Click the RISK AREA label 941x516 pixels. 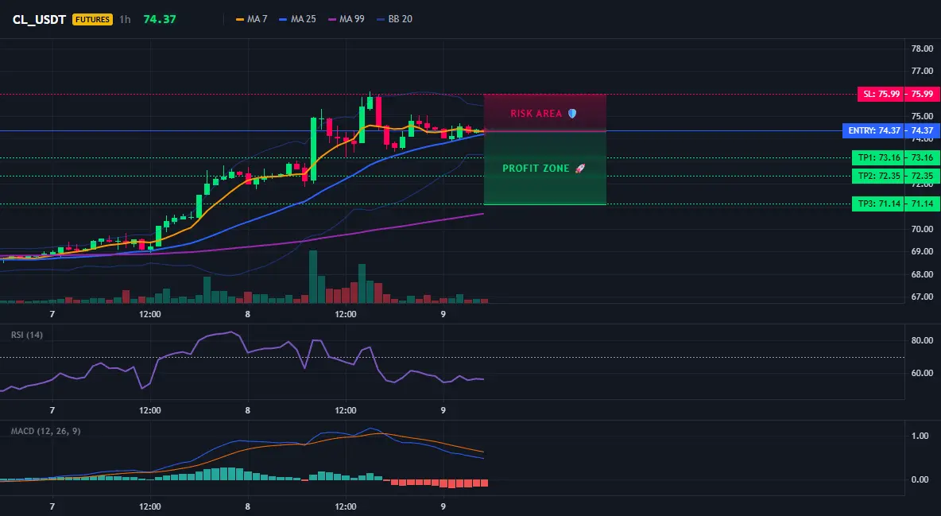coord(536,114)
